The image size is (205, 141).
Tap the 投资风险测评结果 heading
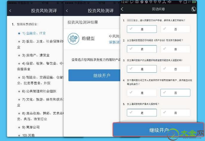coord(83,22)
